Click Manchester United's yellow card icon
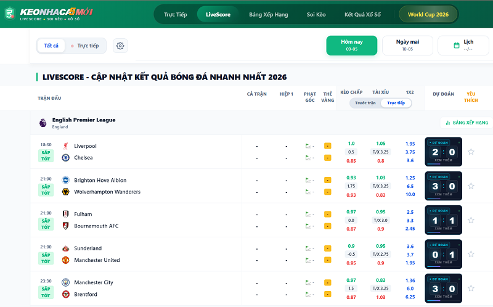The width and height of the screenshot is (493, 307). pyautogui.click(x=328, y=260)
